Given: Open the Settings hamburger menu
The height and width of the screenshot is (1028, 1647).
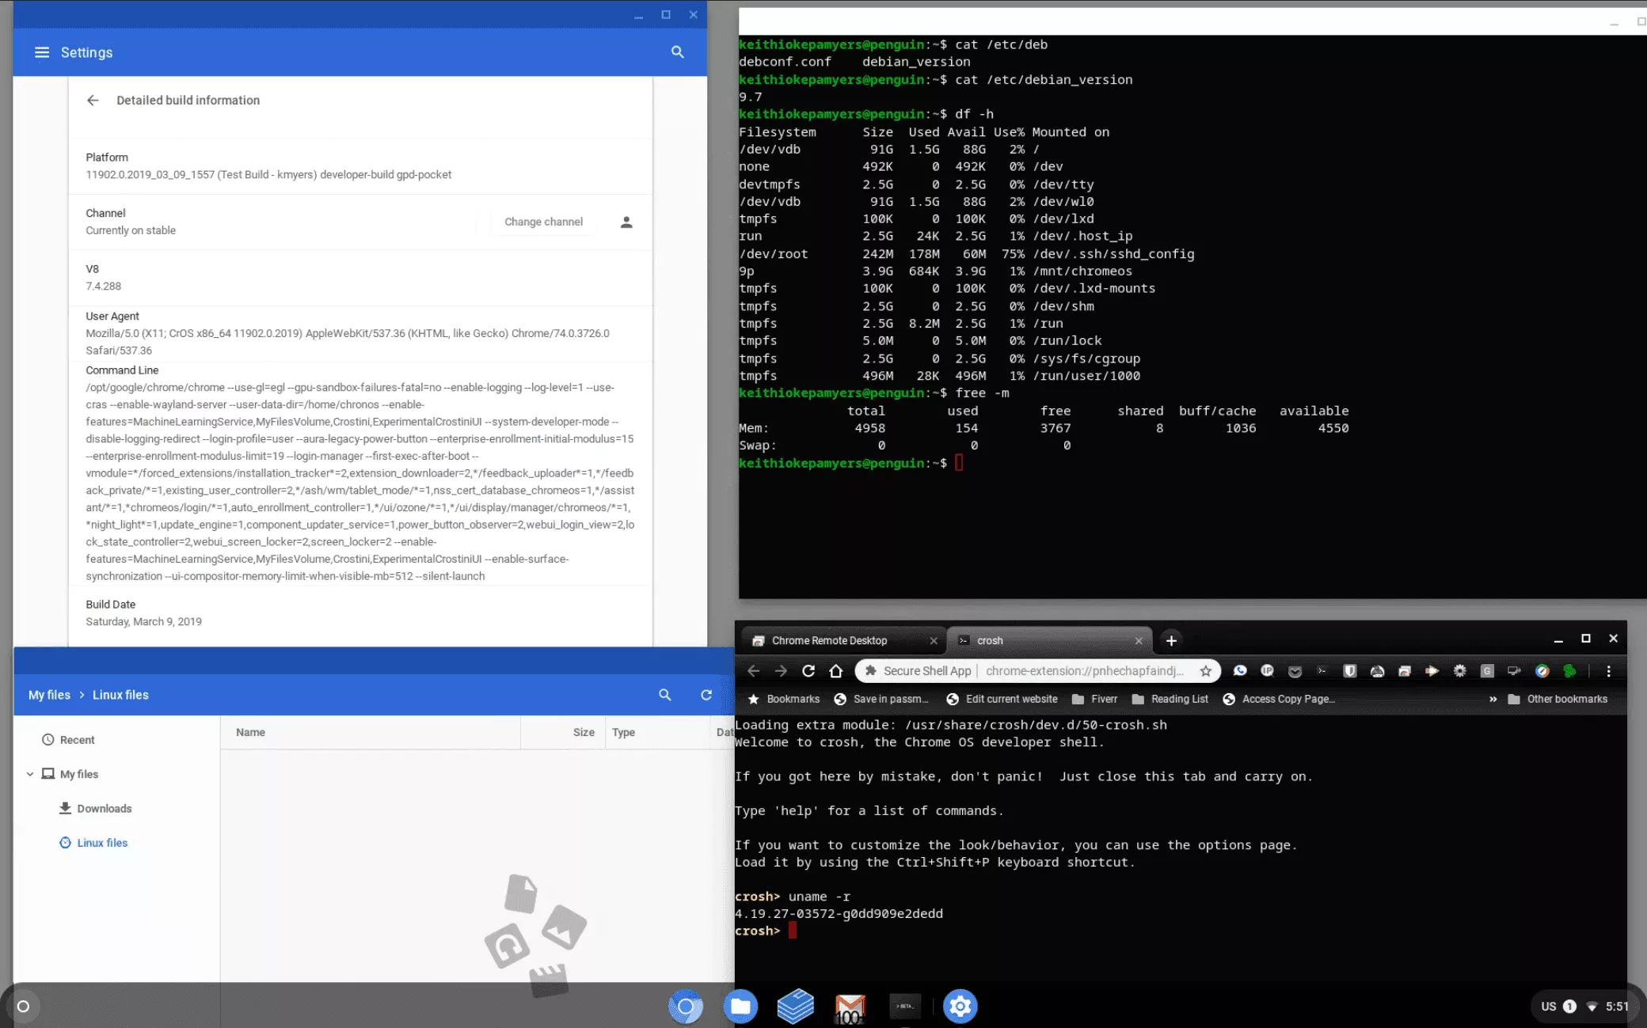Looking at the screenshot, I should pos(42,52).
